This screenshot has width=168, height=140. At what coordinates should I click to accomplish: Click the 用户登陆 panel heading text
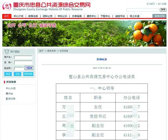pos(15,52)
